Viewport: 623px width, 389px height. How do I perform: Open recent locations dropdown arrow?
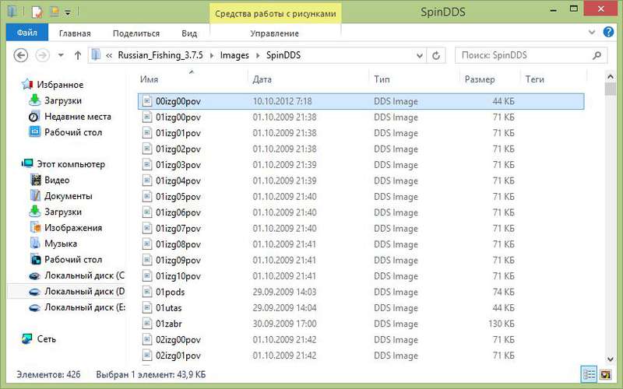(x=61, y=55)
